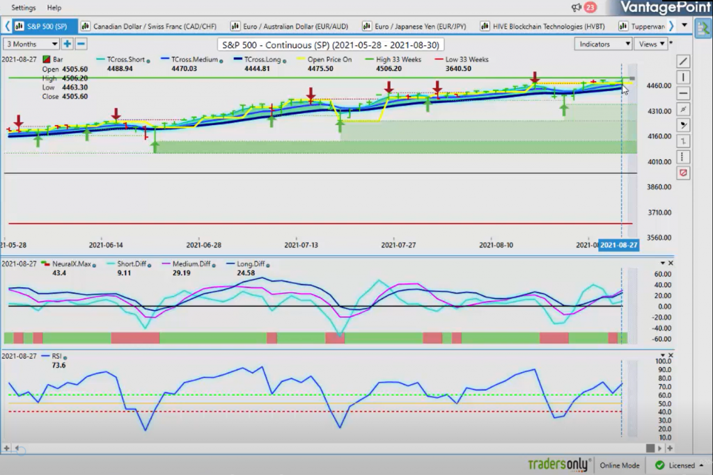This screenshot has height=475, width=713.
Task: Click the NeuralX.Max legend color swatch
Action: tap(45, 264)
